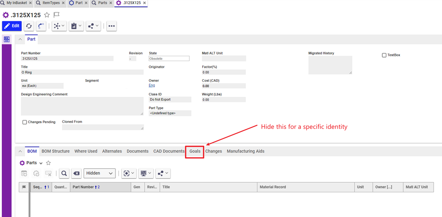Switch to the Goals tab
442x217 pixels.
[195, 151]
